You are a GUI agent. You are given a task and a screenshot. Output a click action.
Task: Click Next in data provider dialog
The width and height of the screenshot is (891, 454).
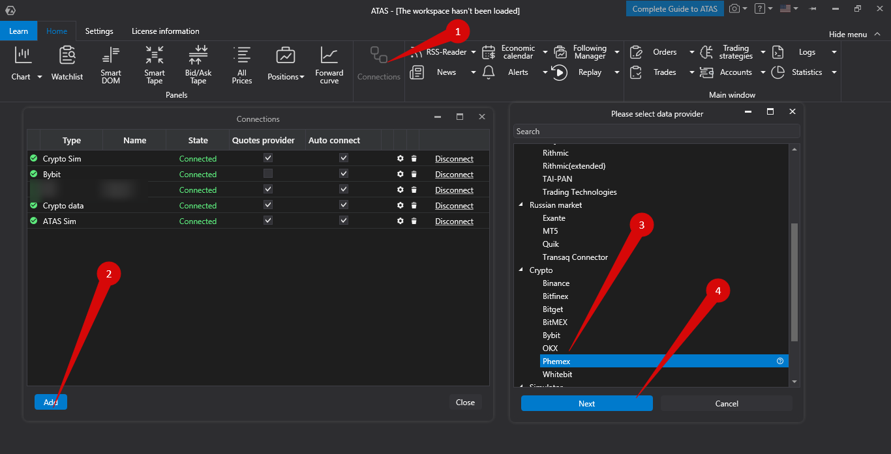(586, 403)
